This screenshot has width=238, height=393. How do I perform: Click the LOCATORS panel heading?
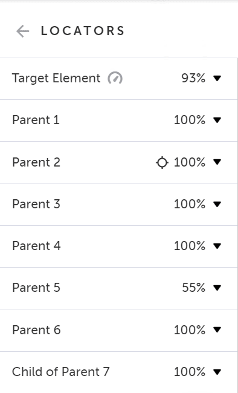click(83, 31)
